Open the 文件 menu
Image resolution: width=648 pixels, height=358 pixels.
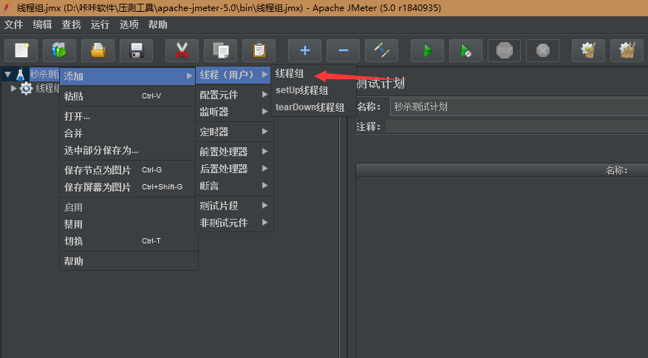click(x=13, y=25)
